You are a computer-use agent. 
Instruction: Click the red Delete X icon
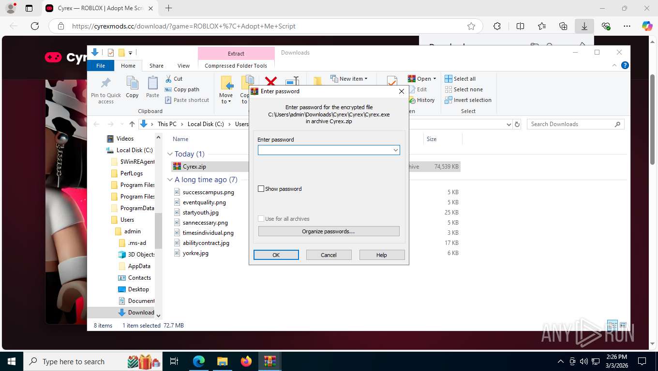271,81
